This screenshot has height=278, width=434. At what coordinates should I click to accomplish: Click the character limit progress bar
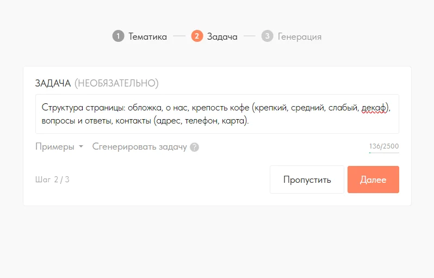click(x=384, y=153)
